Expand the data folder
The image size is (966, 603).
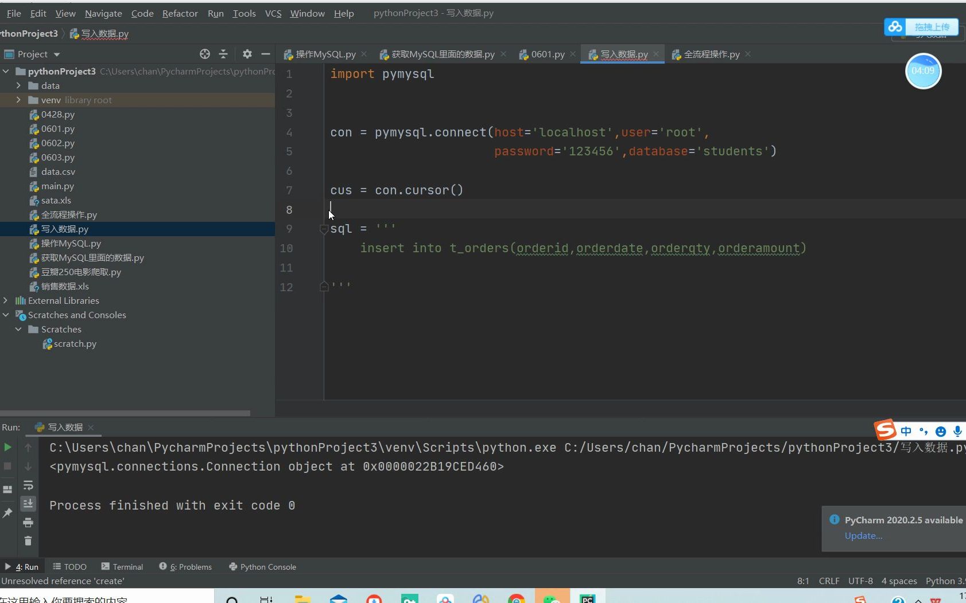click(x=19, y=85)
